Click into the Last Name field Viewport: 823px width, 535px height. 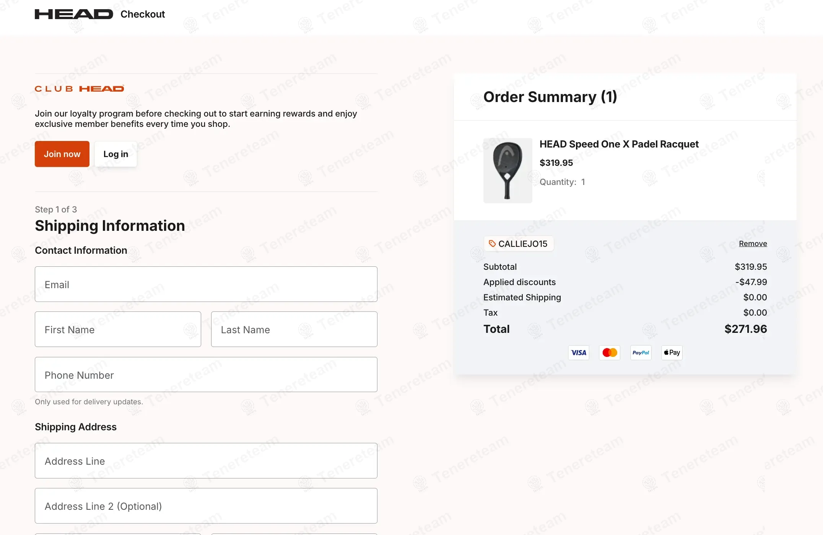coord(294,329)
